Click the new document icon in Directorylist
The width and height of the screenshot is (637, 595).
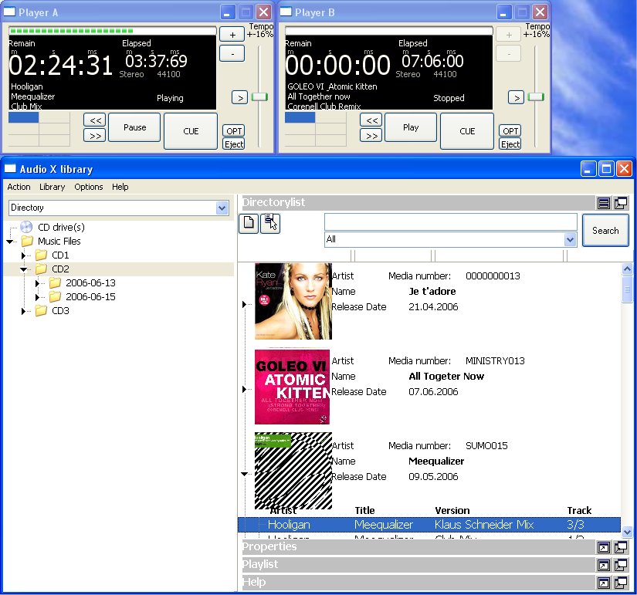pyautogui.click(x=249, y=223)
